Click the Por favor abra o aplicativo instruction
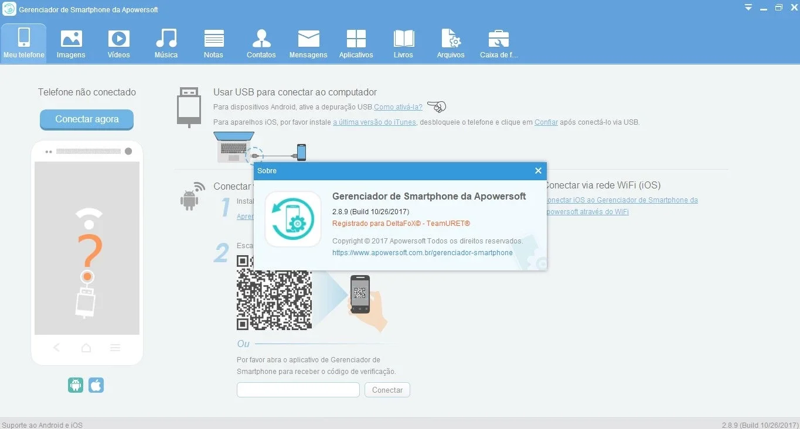 point(316,365)
